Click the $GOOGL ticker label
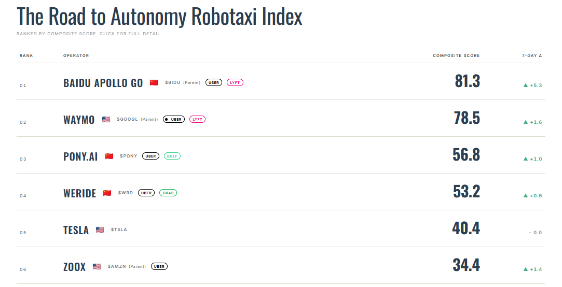562x287 pixels. [127, 119]
